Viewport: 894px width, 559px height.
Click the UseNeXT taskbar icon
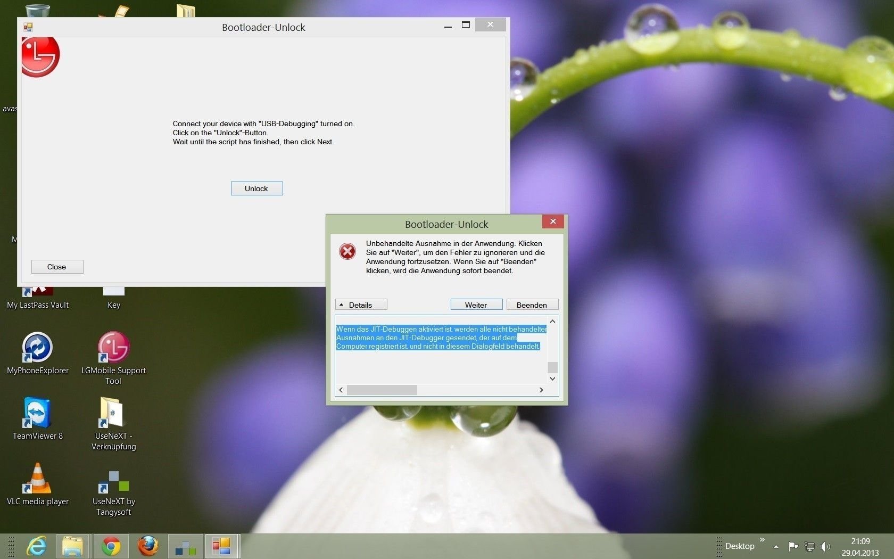pyautogui.click(x=186, y=546)
